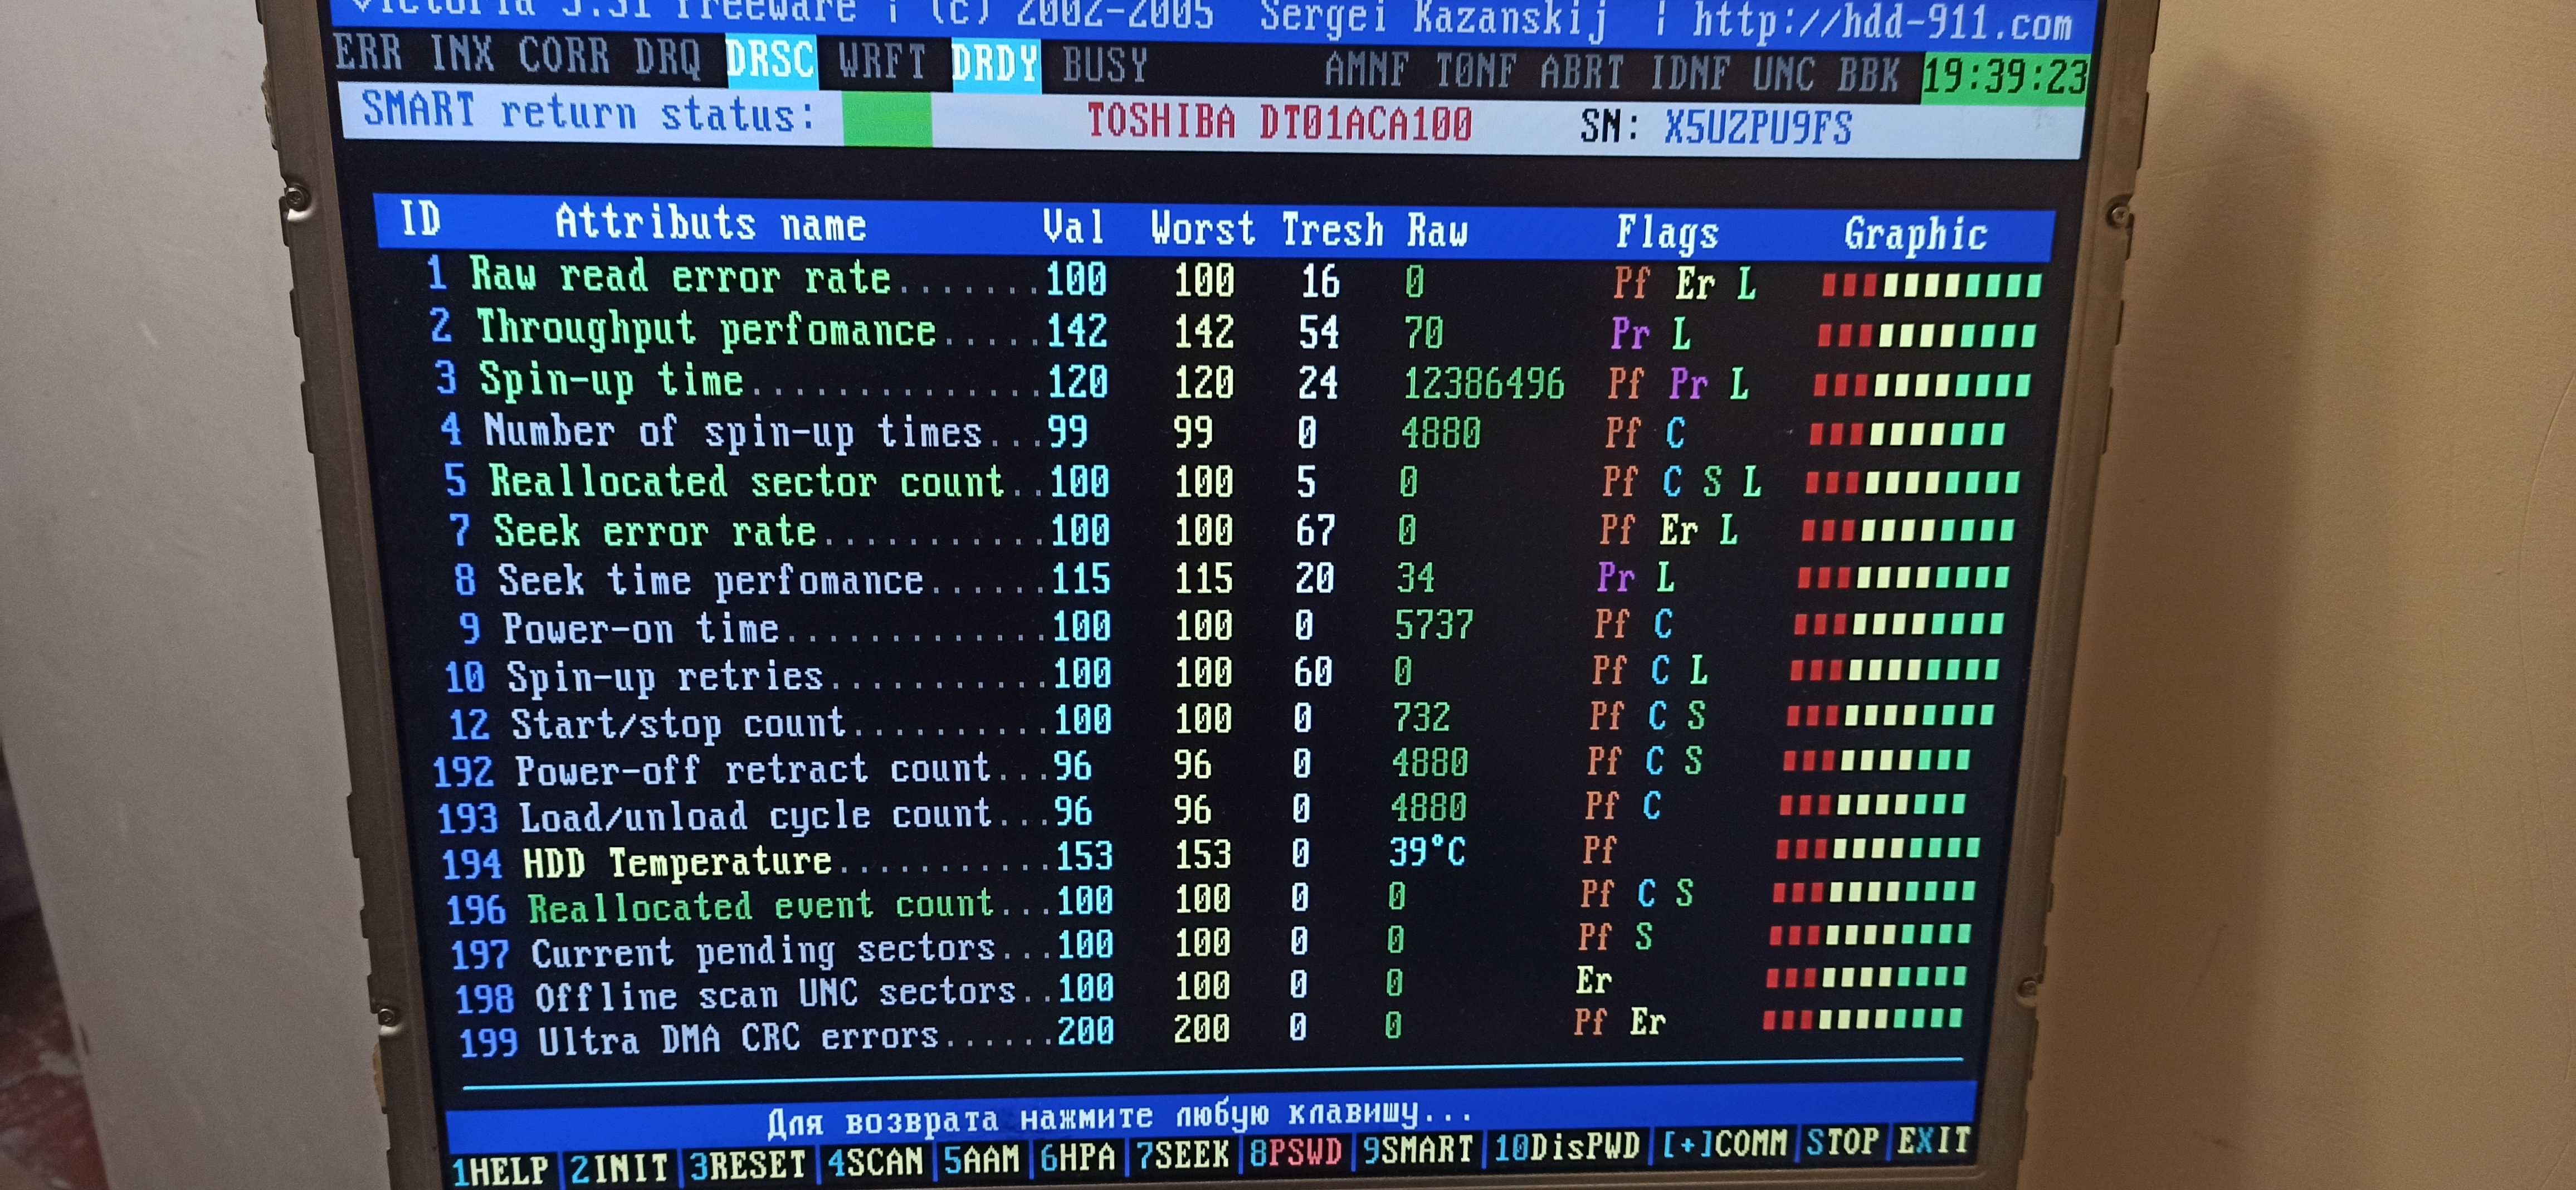Image resolution: width=2576 pixels, height=1190 pixels.
Task: Activate the 3RESET function key
Action: 748,1165
